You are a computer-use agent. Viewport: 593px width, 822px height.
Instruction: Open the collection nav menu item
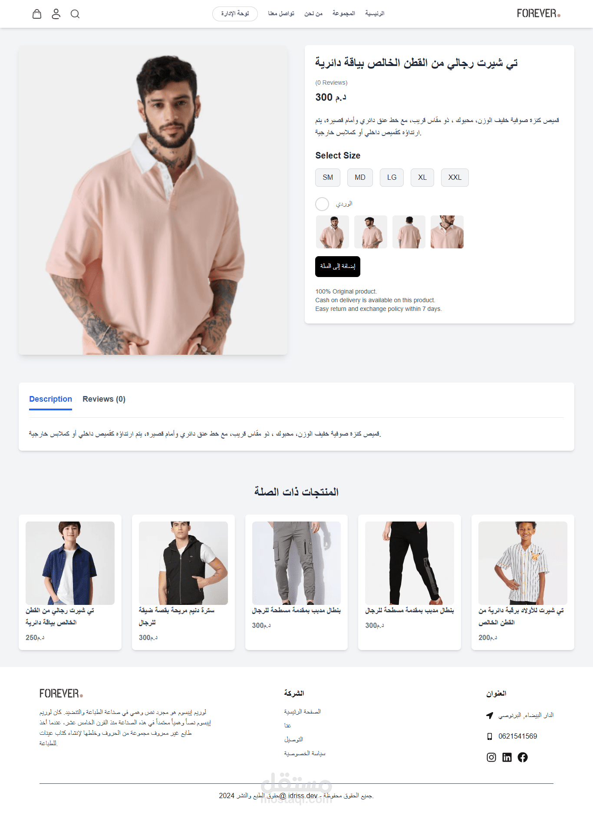click(344, 13)
